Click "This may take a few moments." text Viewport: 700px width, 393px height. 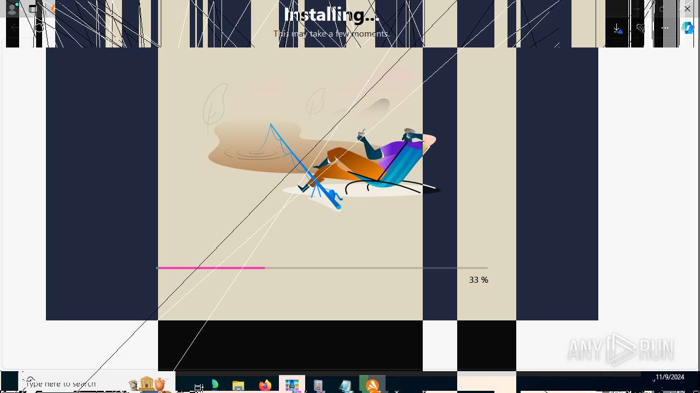click(x=331, y=34)
